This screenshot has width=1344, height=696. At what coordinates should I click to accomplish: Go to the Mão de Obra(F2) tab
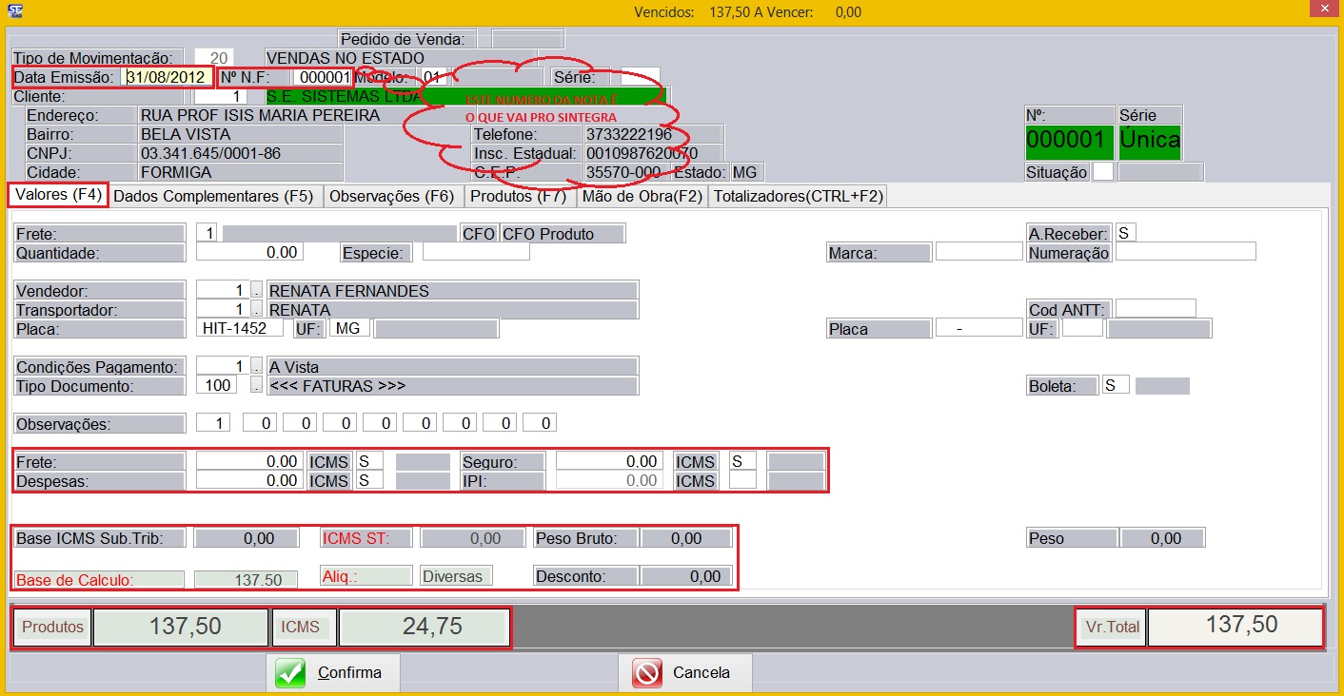point(642,197)
